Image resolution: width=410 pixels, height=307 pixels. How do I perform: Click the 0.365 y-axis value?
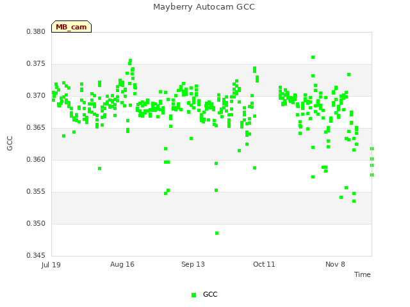pos(36,128)
